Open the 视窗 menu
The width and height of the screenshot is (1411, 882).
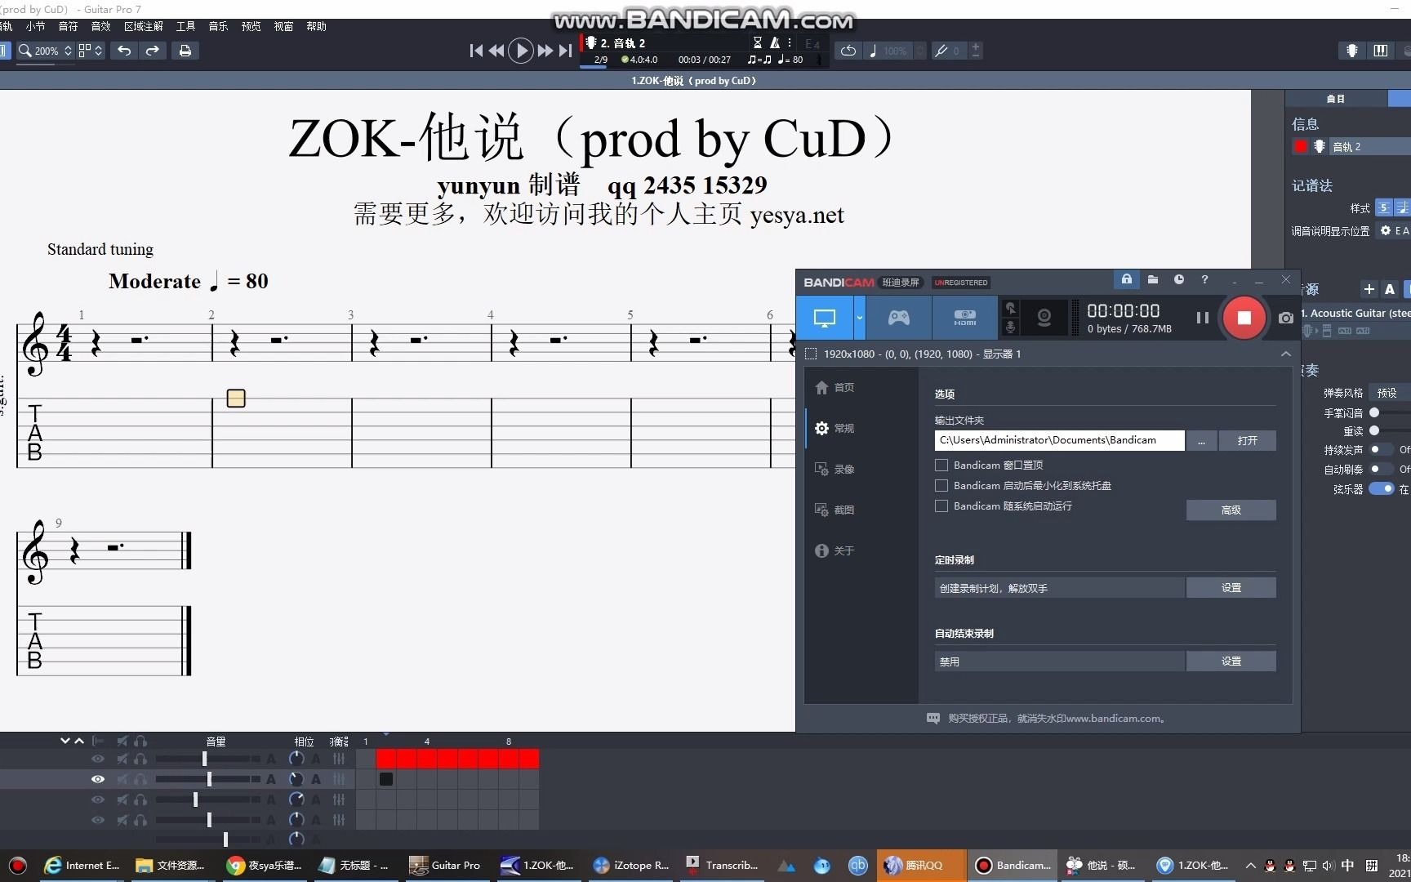283,26
